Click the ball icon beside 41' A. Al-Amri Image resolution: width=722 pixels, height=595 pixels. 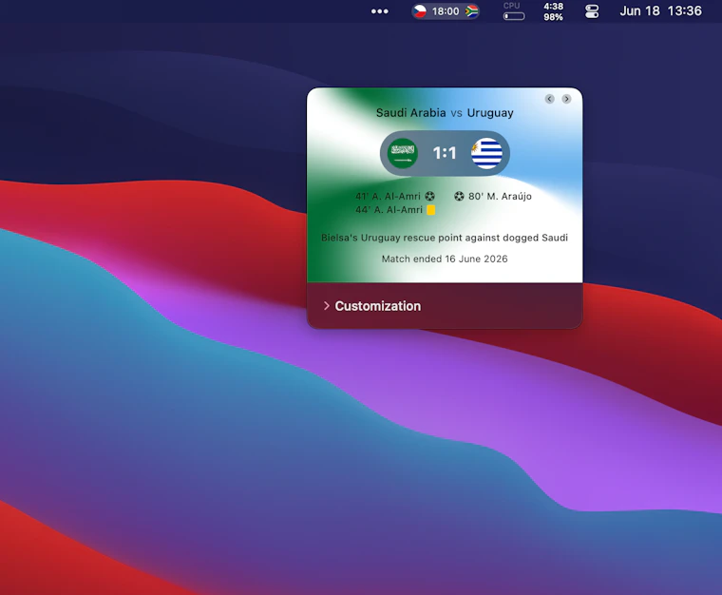tap(429, 197)
